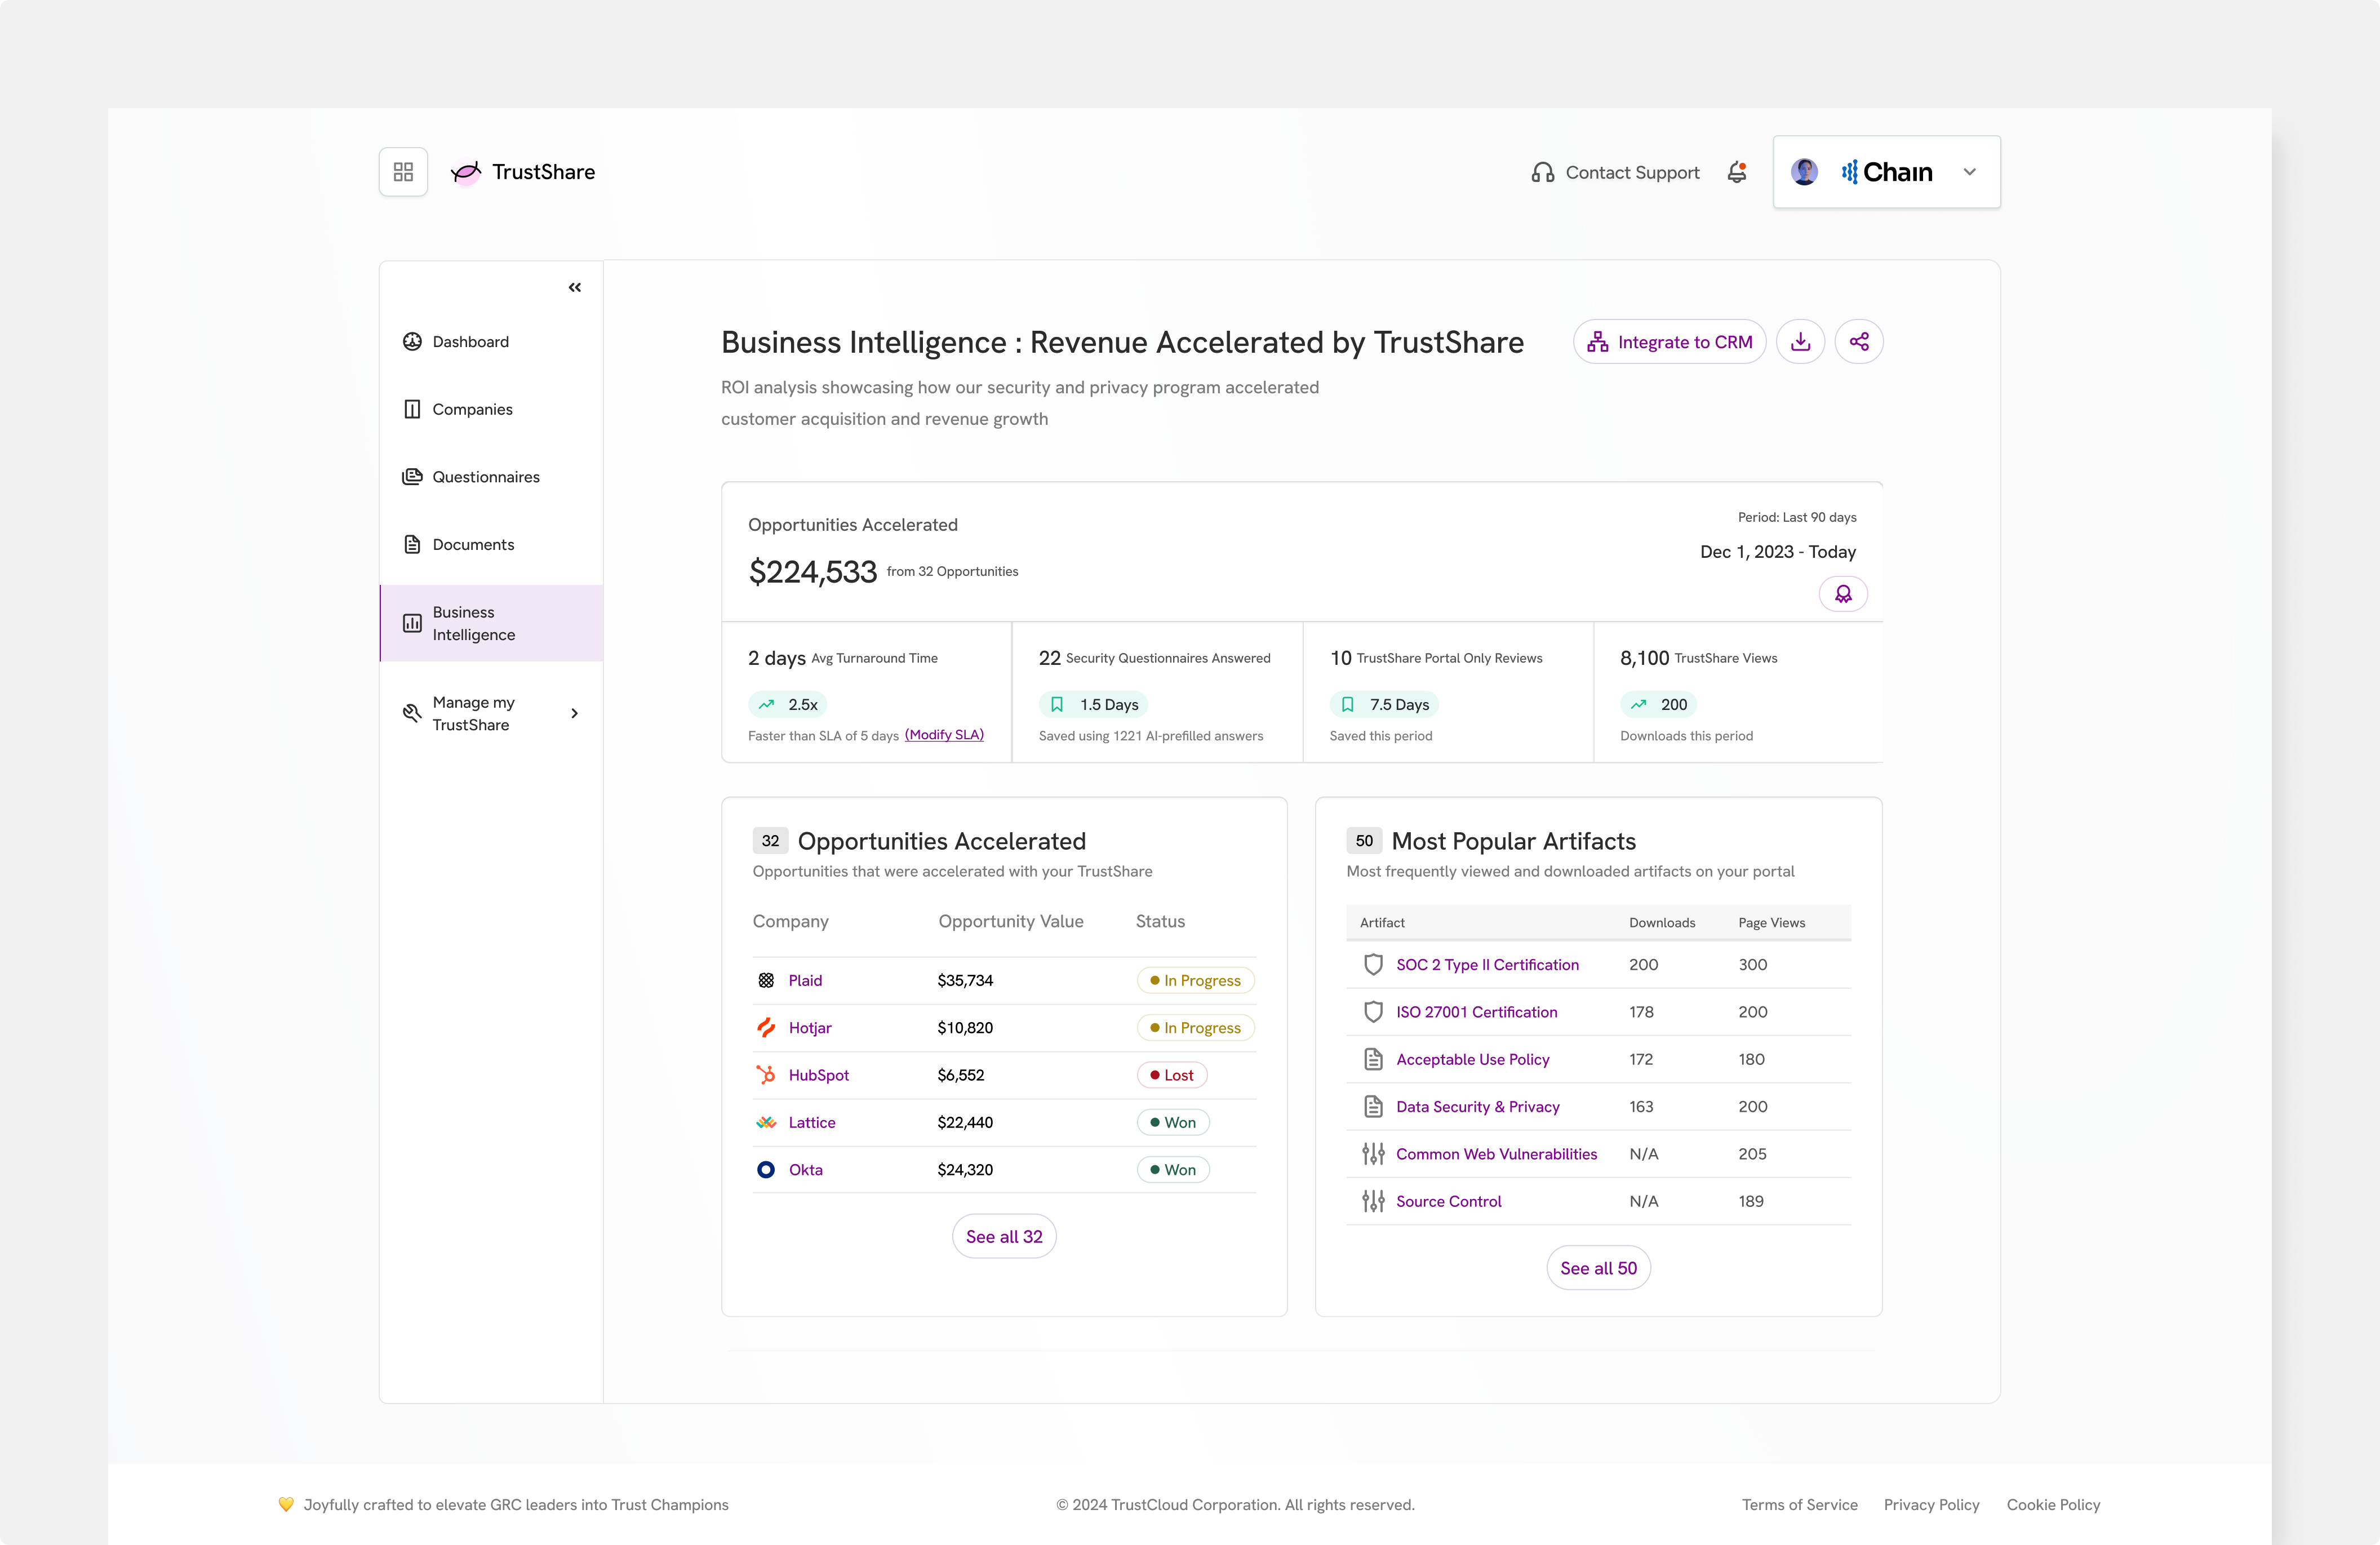Image resolution: width=2380 pixels, height=1545 pixels.
Task: Click the Contact Support headset icon
Action: [1542, 173]
